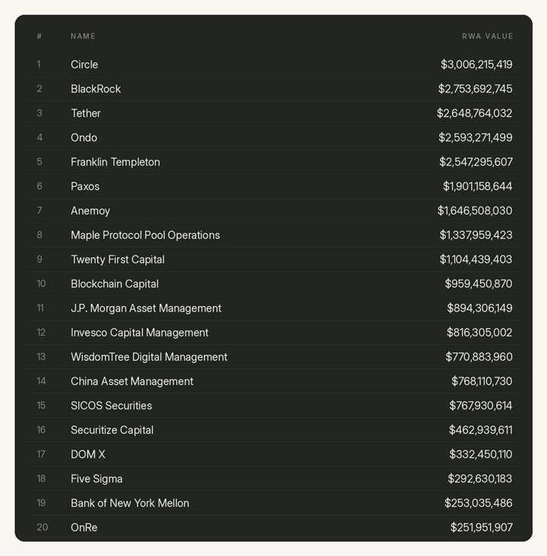Select the Tether row
Viewport: 547px width, 556px height.
pyautogui.click(x=273, y=113)
